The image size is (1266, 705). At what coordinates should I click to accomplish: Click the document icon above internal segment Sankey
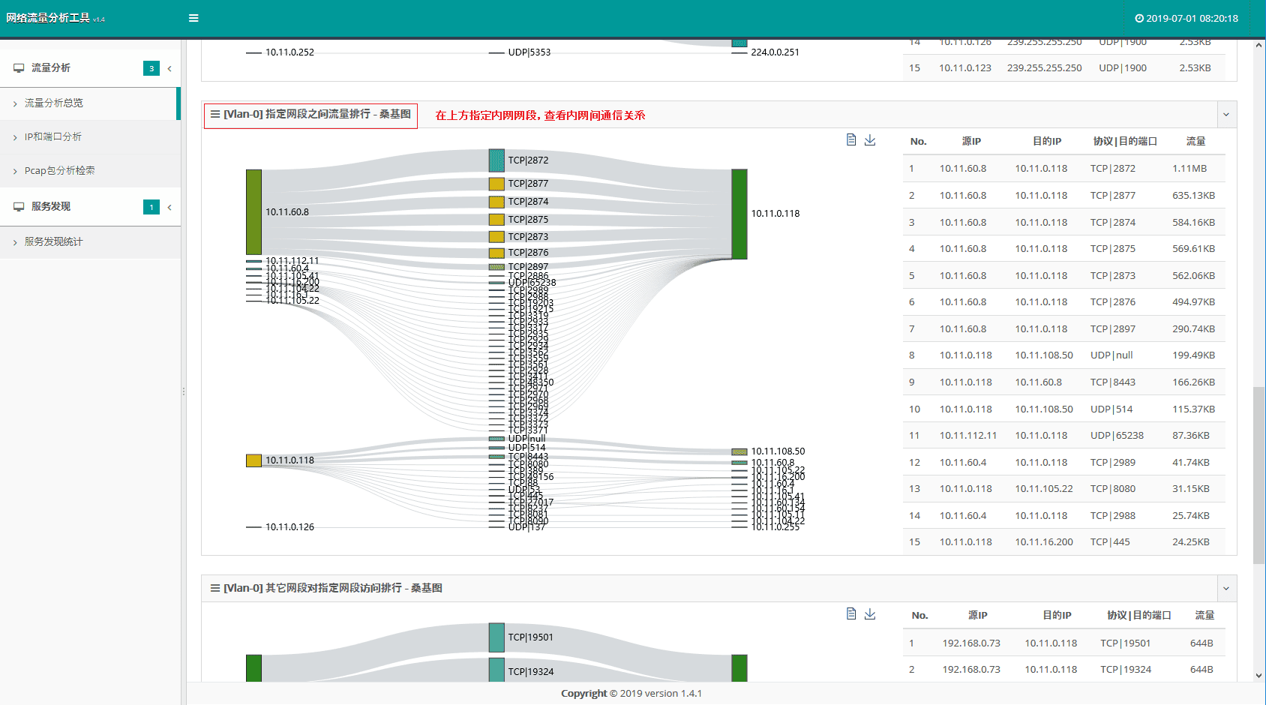851,140
